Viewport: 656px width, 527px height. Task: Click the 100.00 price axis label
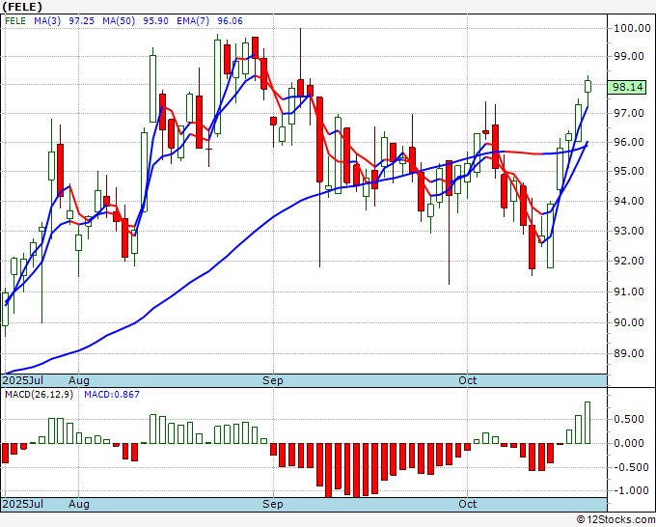pyautogui.click(x=632, y=28)
